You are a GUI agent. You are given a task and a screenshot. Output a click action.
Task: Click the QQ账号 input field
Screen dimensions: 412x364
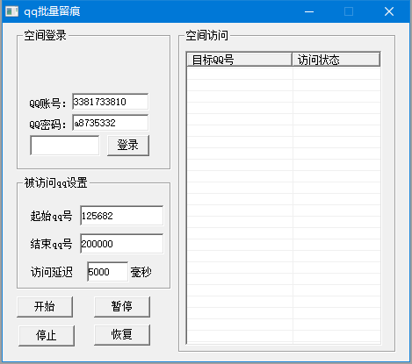pos(110,102)
